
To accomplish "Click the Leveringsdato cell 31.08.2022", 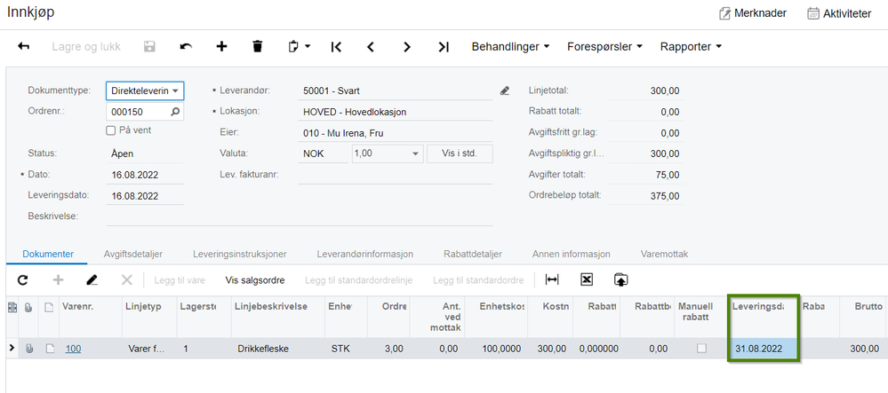I will 763,349.
